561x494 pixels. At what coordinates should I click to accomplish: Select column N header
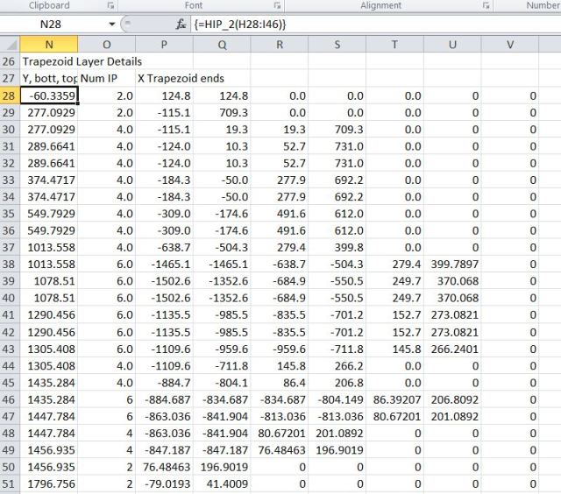48,45
